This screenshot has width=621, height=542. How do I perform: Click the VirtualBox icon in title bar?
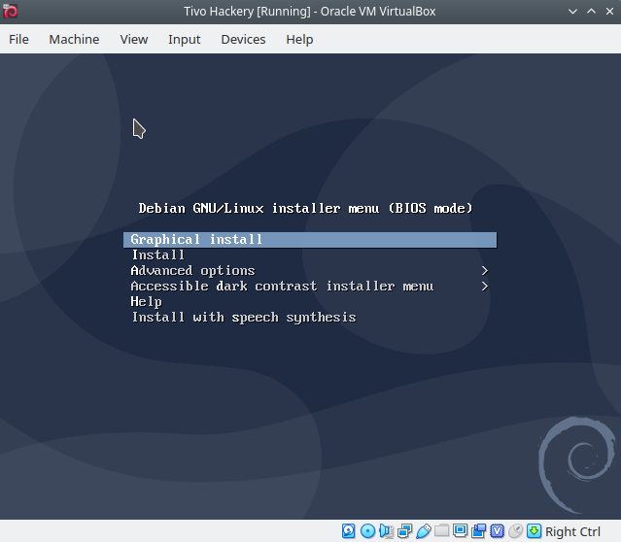point(10,11)
